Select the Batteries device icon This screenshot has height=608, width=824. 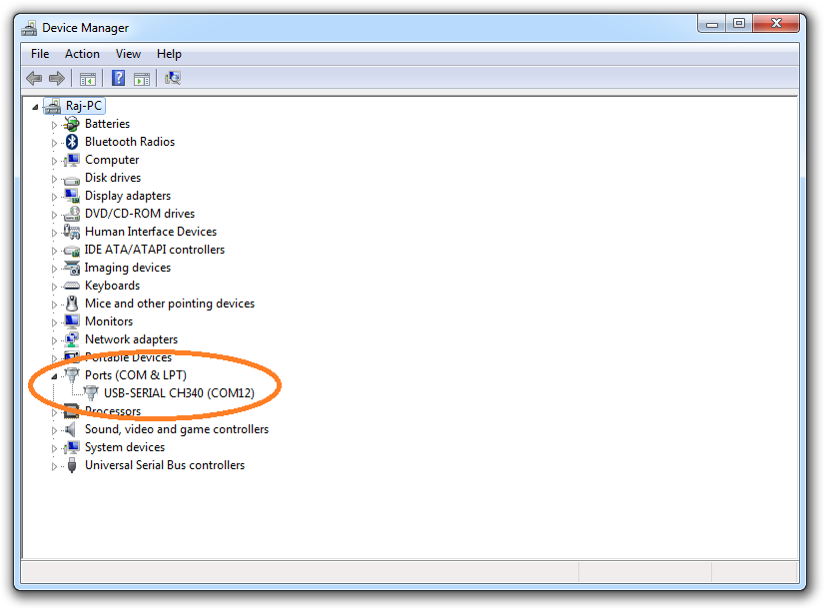pos(70,123)
